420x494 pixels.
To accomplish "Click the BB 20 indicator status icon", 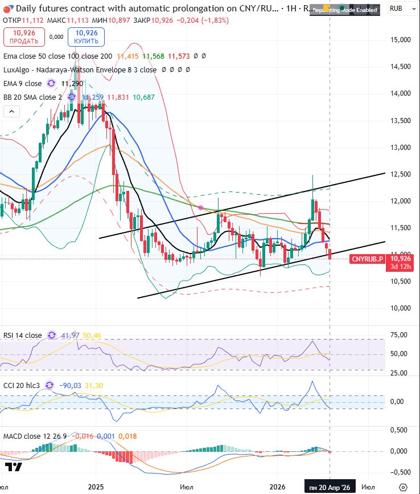I will pyautogui.click(x=72, y=97).
